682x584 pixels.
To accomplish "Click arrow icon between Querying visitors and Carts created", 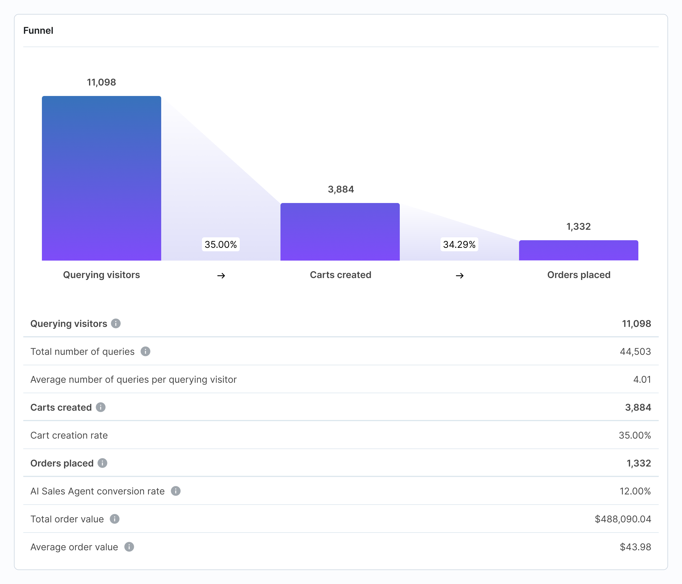I will pyautogui.click(x=221, y=276).
